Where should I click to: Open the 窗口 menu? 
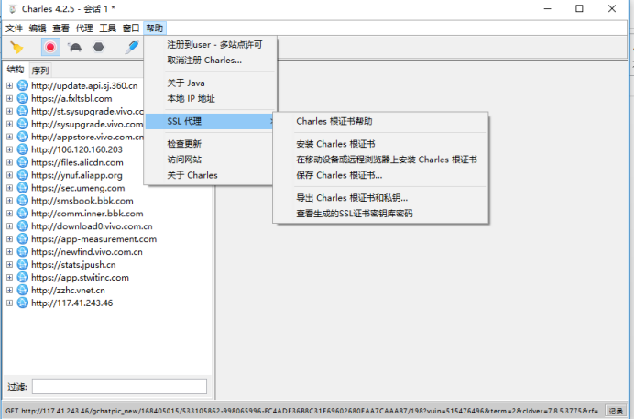point(131,28)
